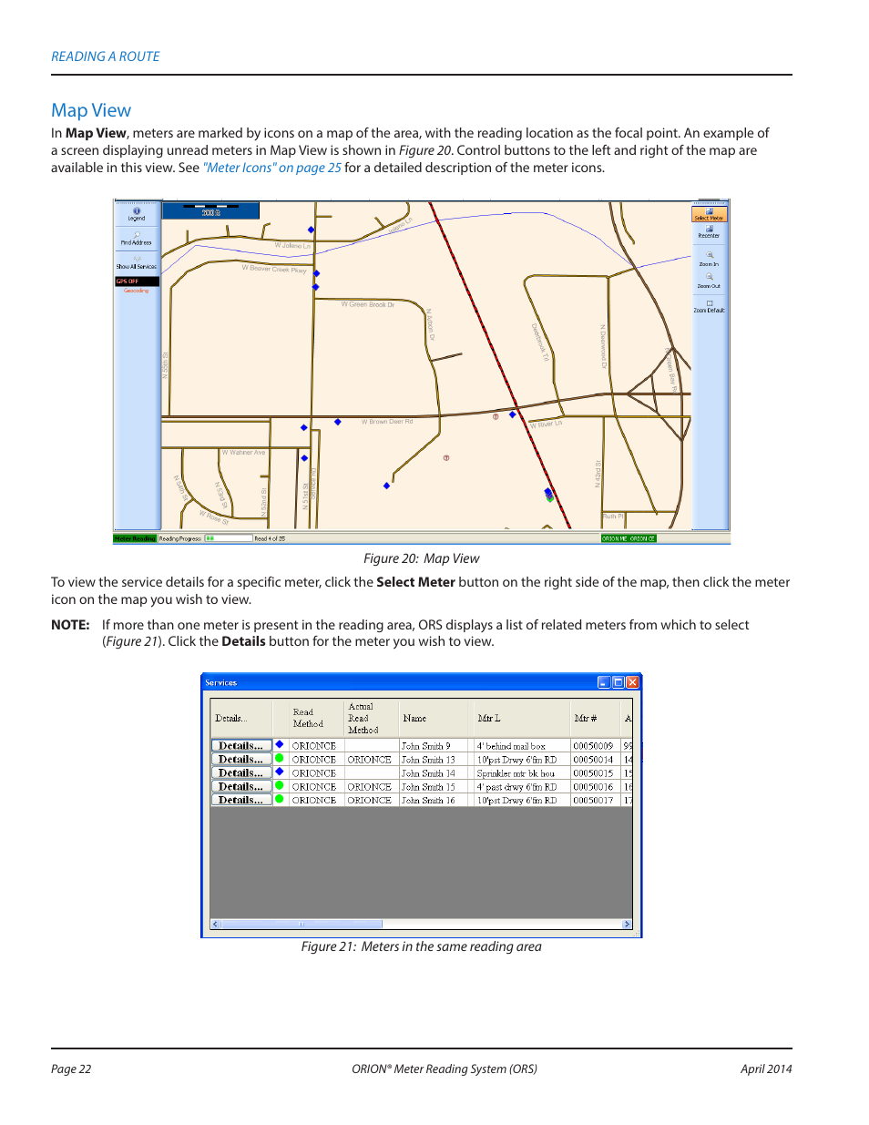This screenshot has height=1125, width=869.
Task: Recenter the map view
Action: 709,232
